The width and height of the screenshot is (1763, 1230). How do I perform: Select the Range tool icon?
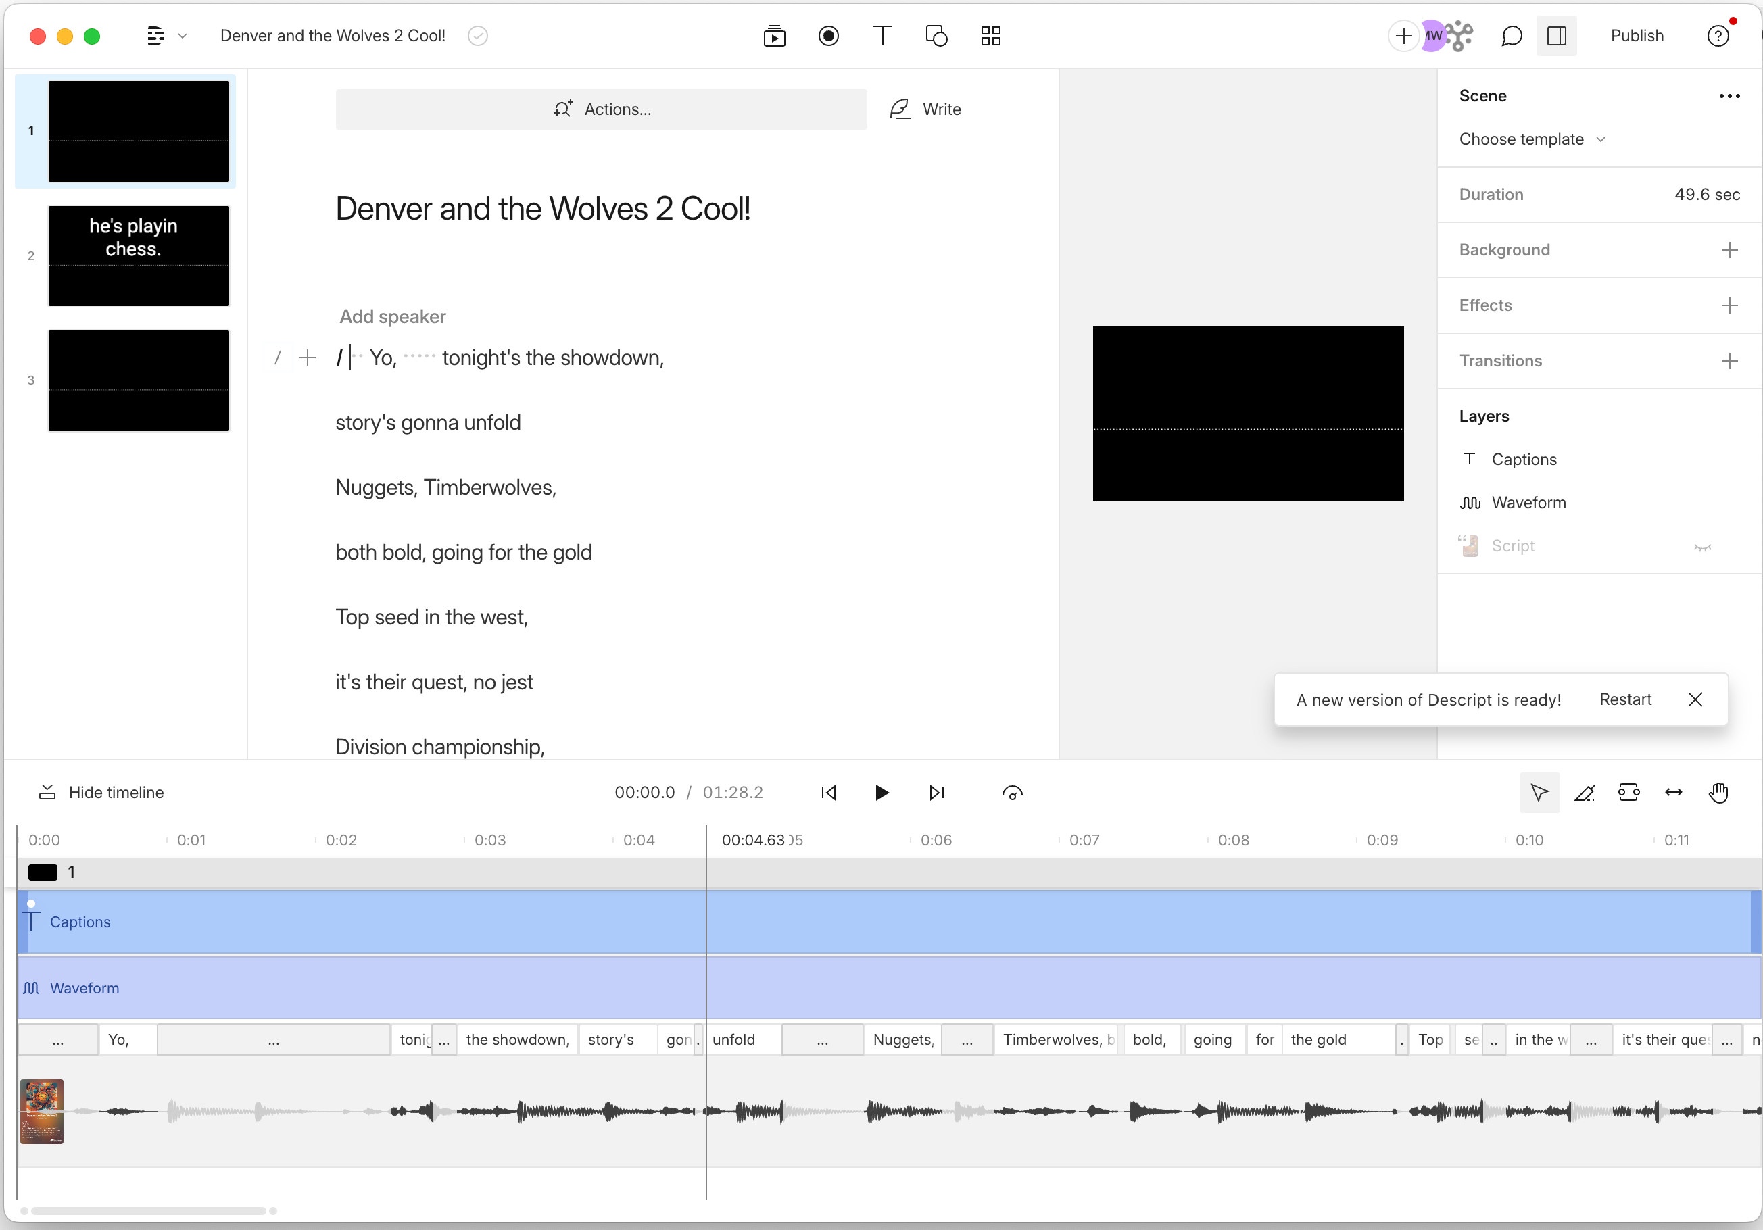[x=1628, y=792]
